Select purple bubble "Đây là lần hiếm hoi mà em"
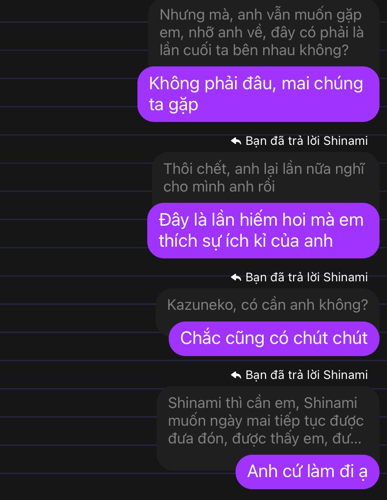Image resolution: width=387 pixels, height=500 pixels. click(263, 230)
